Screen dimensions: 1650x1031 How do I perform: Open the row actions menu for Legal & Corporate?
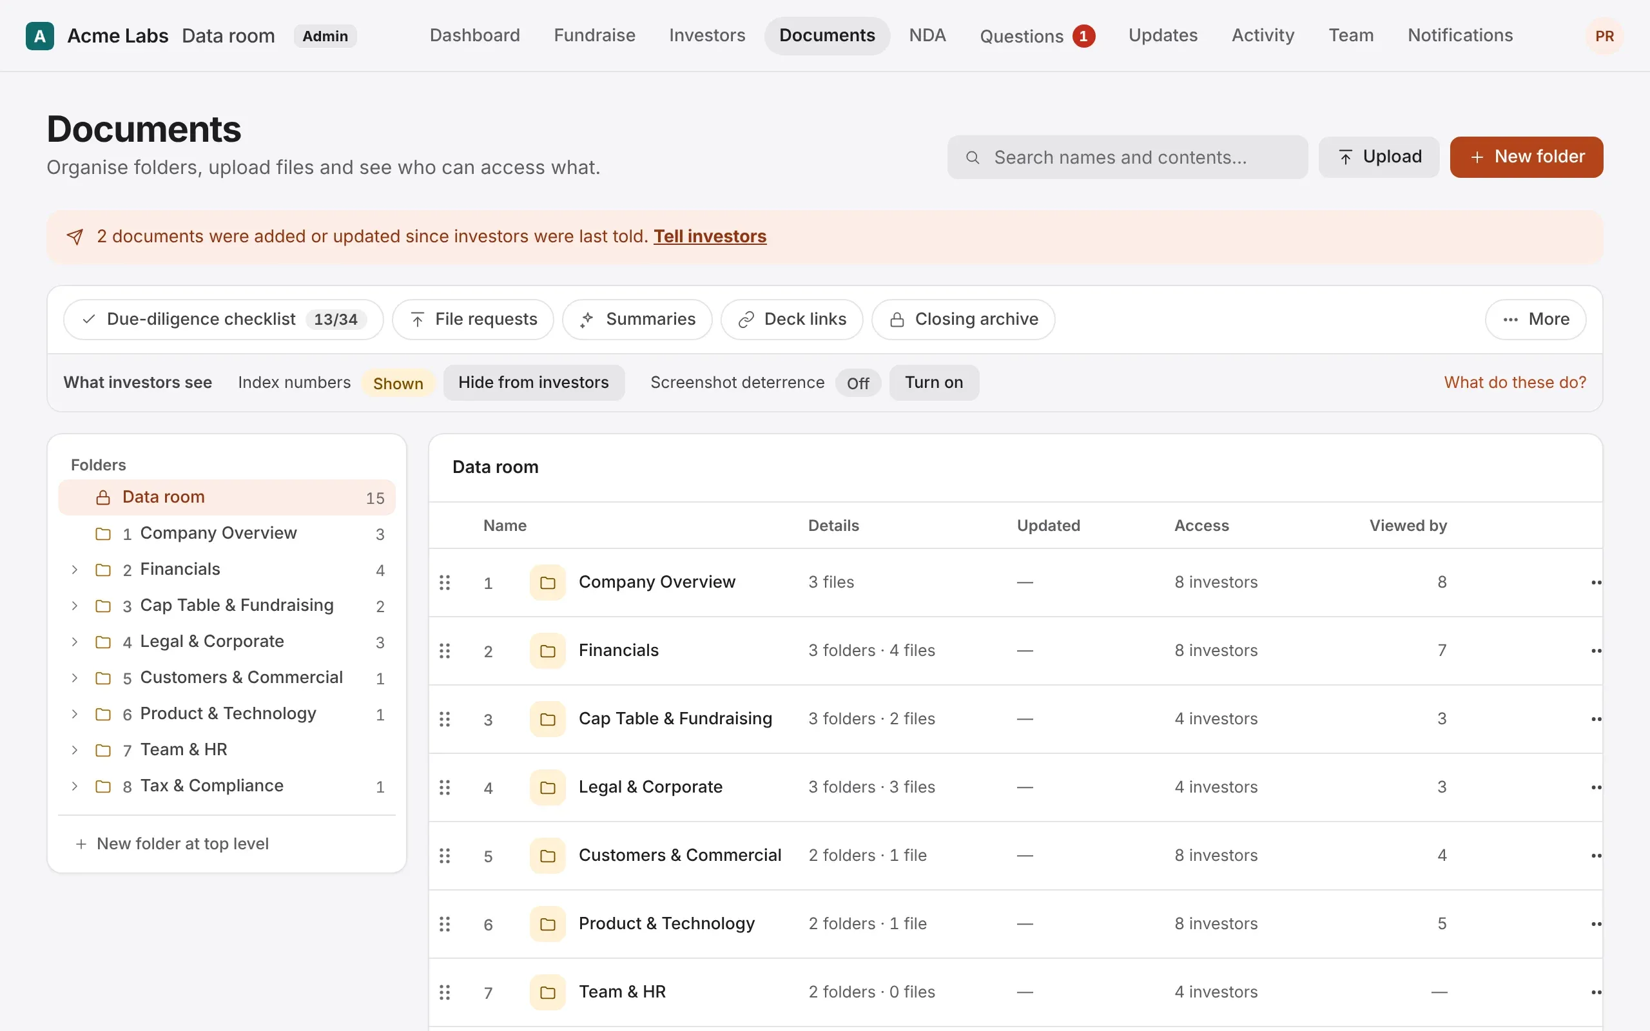1595,787
